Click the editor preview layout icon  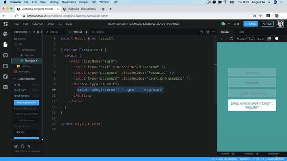click(x=207, y=32)
